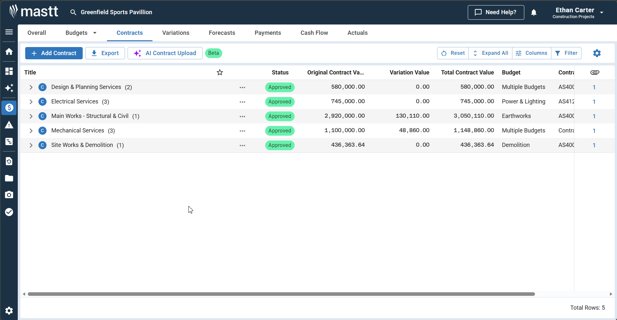Viewport: 617px width, 320px height.
Task: Expand the Main Works - Structural & Civil row
Action: coord(31,116)
